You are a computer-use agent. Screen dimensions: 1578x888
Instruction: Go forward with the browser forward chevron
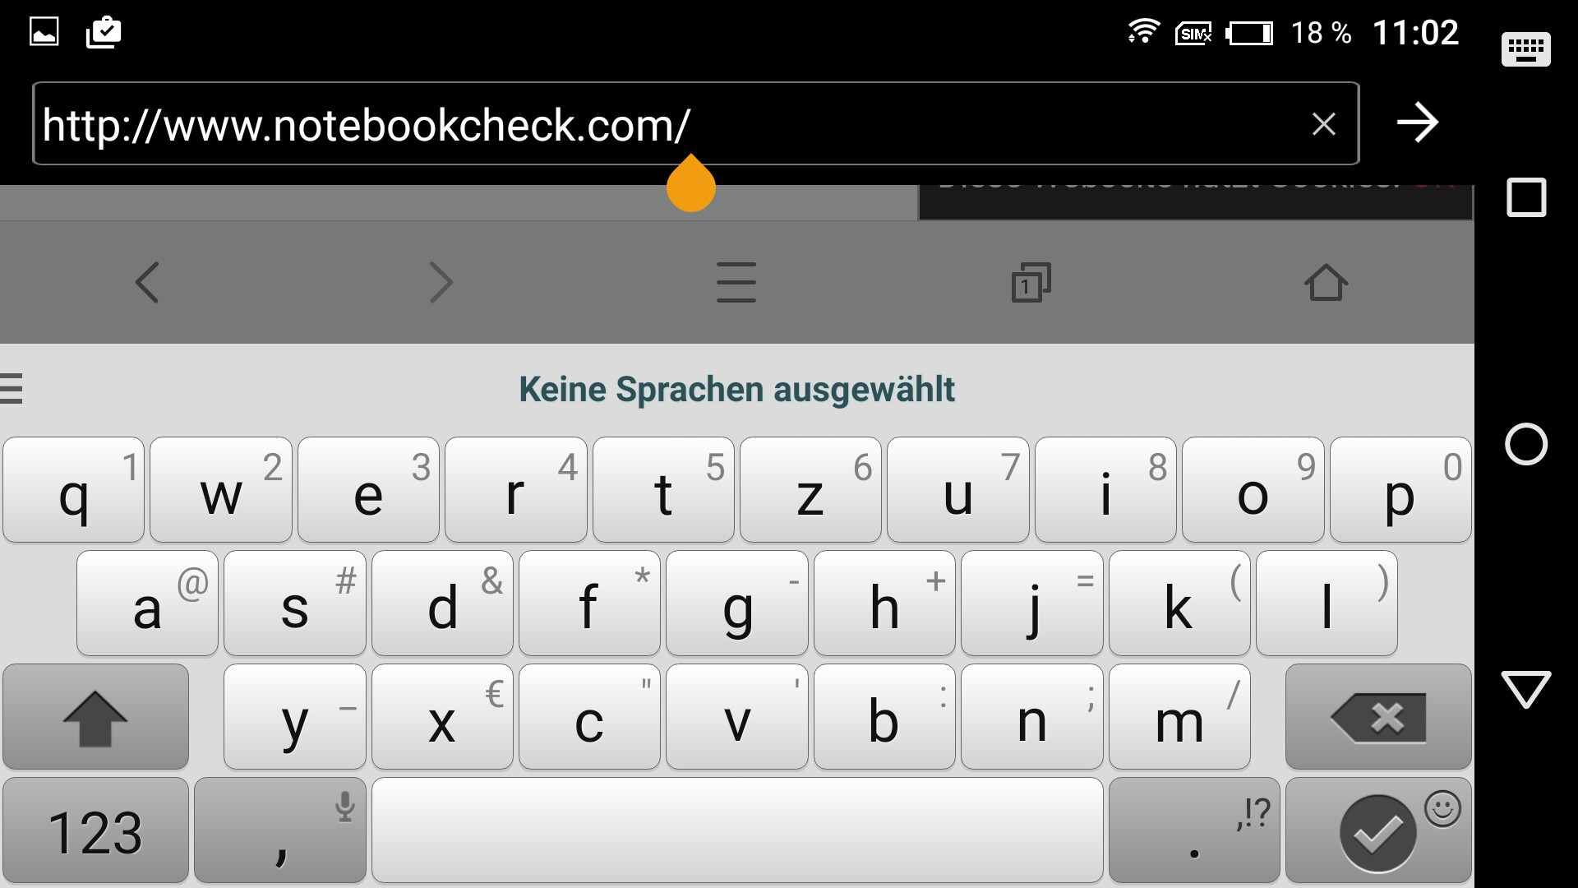(441, 283)
